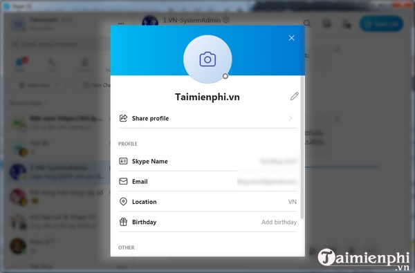The width and height of the screenshot is (415, 273).
Task: Expand Share profile chevron
Action: [290, 118]
